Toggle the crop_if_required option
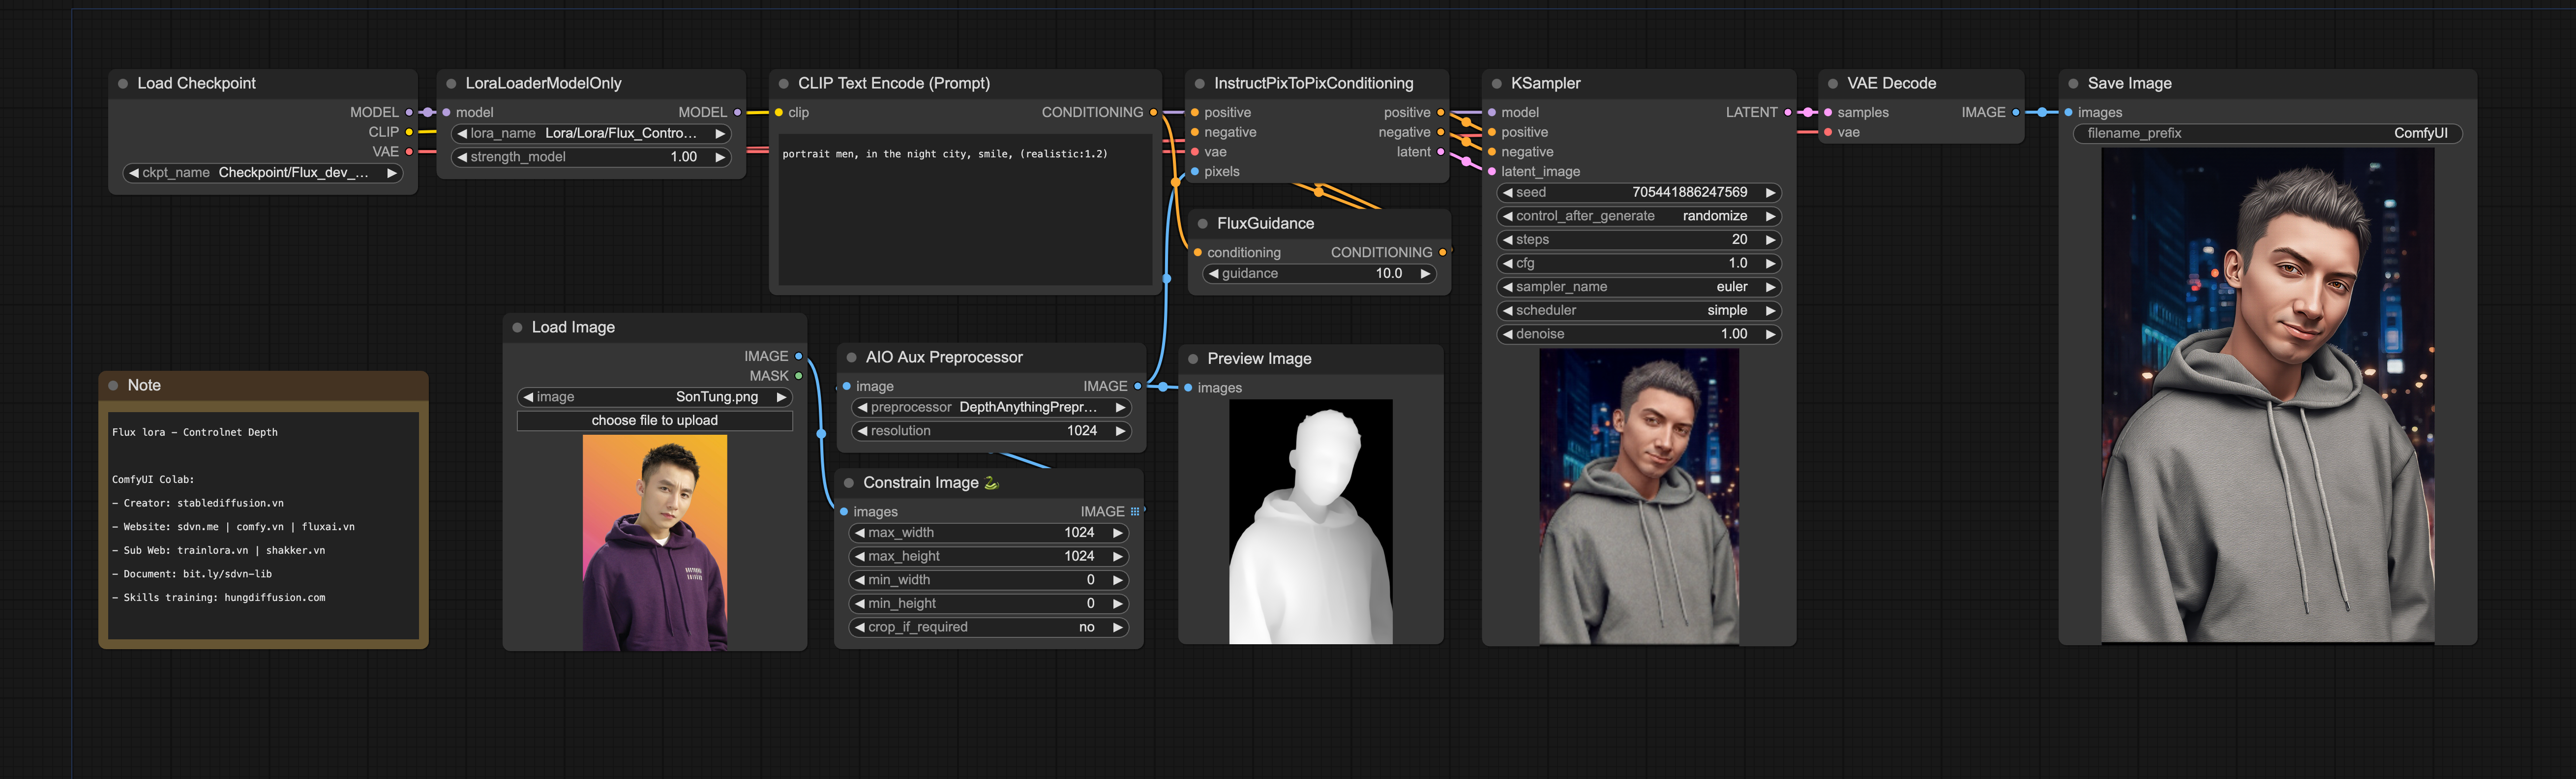Viewport: 2576px width, 779px height. point(988,628)
